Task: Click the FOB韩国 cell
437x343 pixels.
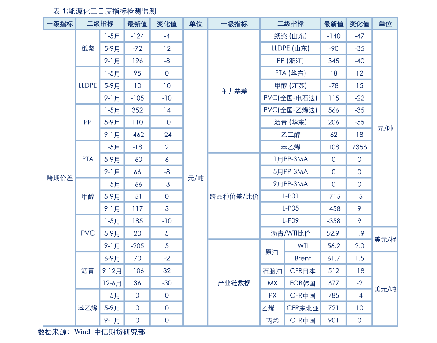Action: (x=302, y=283)
